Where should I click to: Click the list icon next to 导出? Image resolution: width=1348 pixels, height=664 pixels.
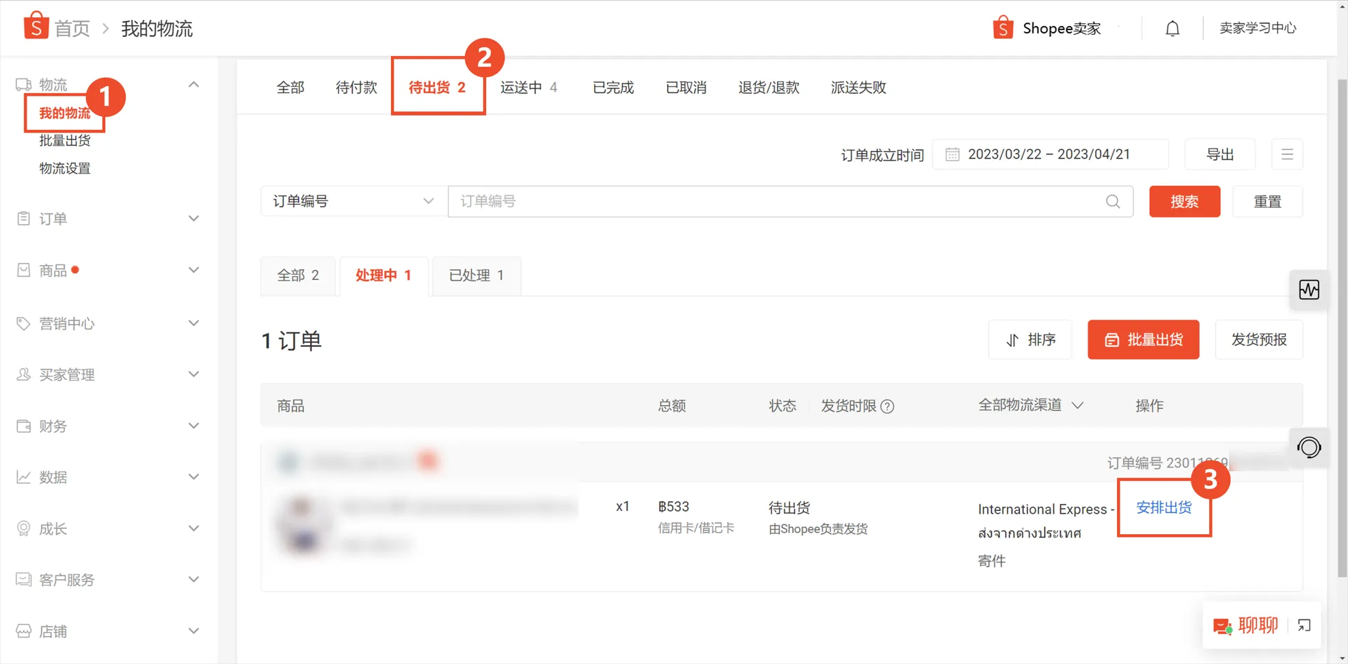click(1287, 154)
